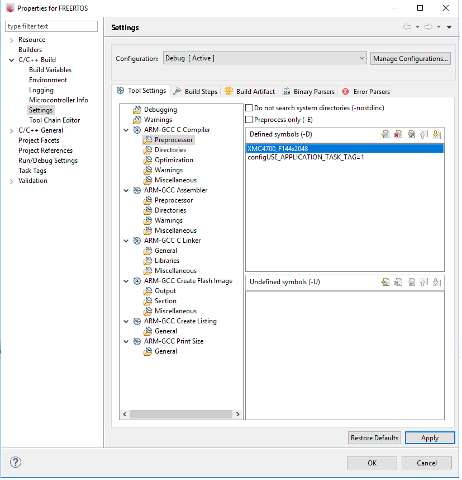Image resolution: width=462 pixels, height=480 pixels.
Task: Open forward history dropdown arrow
Action: pos(439,27)
